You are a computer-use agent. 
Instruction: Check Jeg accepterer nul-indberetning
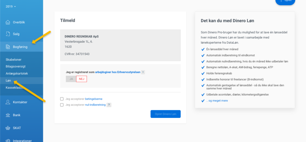click(x=62, y=105)
